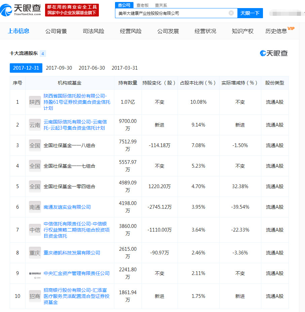Click the 1.75% share ratio cell

coord(198,296)
